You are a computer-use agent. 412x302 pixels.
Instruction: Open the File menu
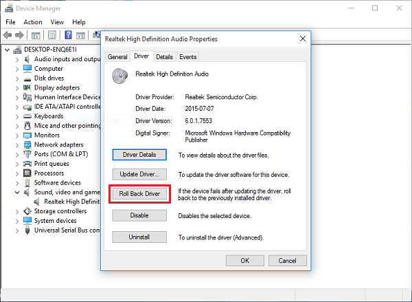10,22
